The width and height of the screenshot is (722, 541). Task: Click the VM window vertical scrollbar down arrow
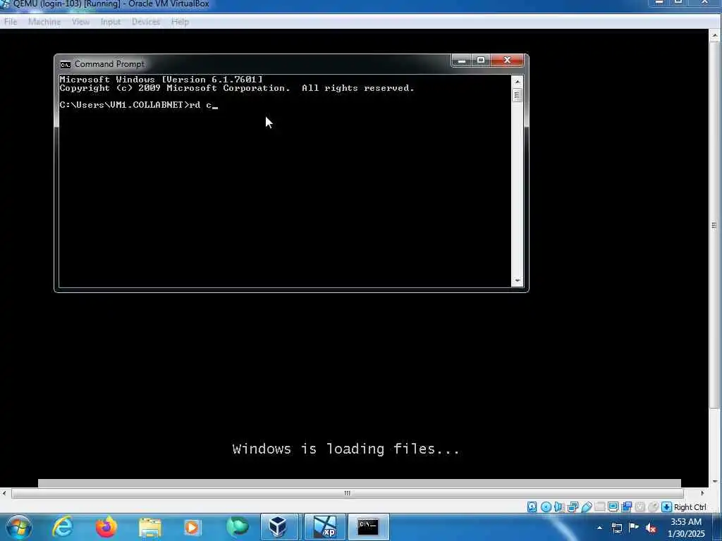click(715, 482)
